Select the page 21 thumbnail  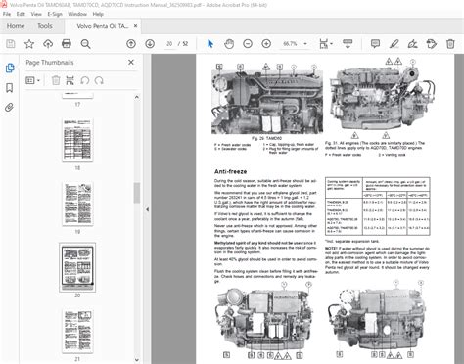[77, 331]
